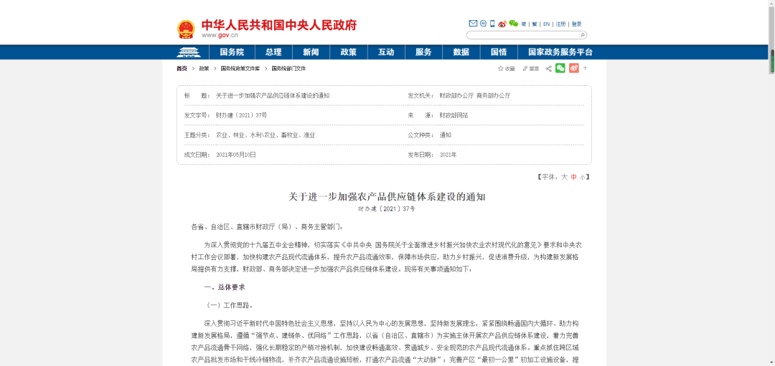Click the share icon beside 留言

pyautogui.click(x=549, y=69)
